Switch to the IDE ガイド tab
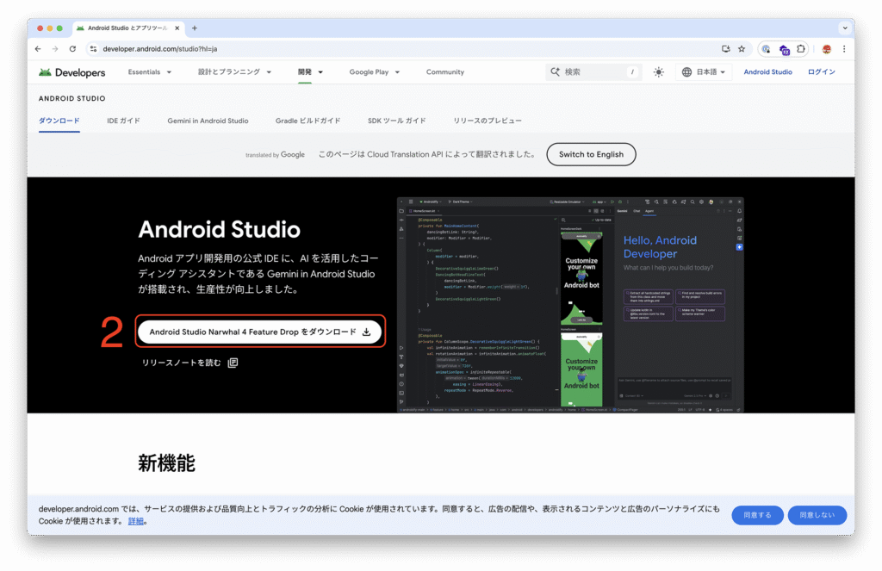 click(x=123, y=121)
